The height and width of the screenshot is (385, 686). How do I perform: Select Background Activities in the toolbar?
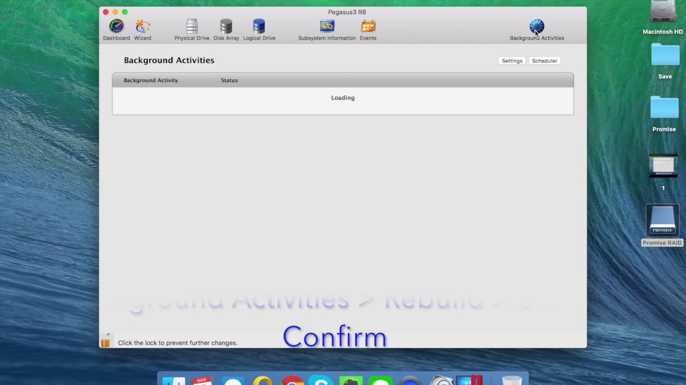(537, 30)
